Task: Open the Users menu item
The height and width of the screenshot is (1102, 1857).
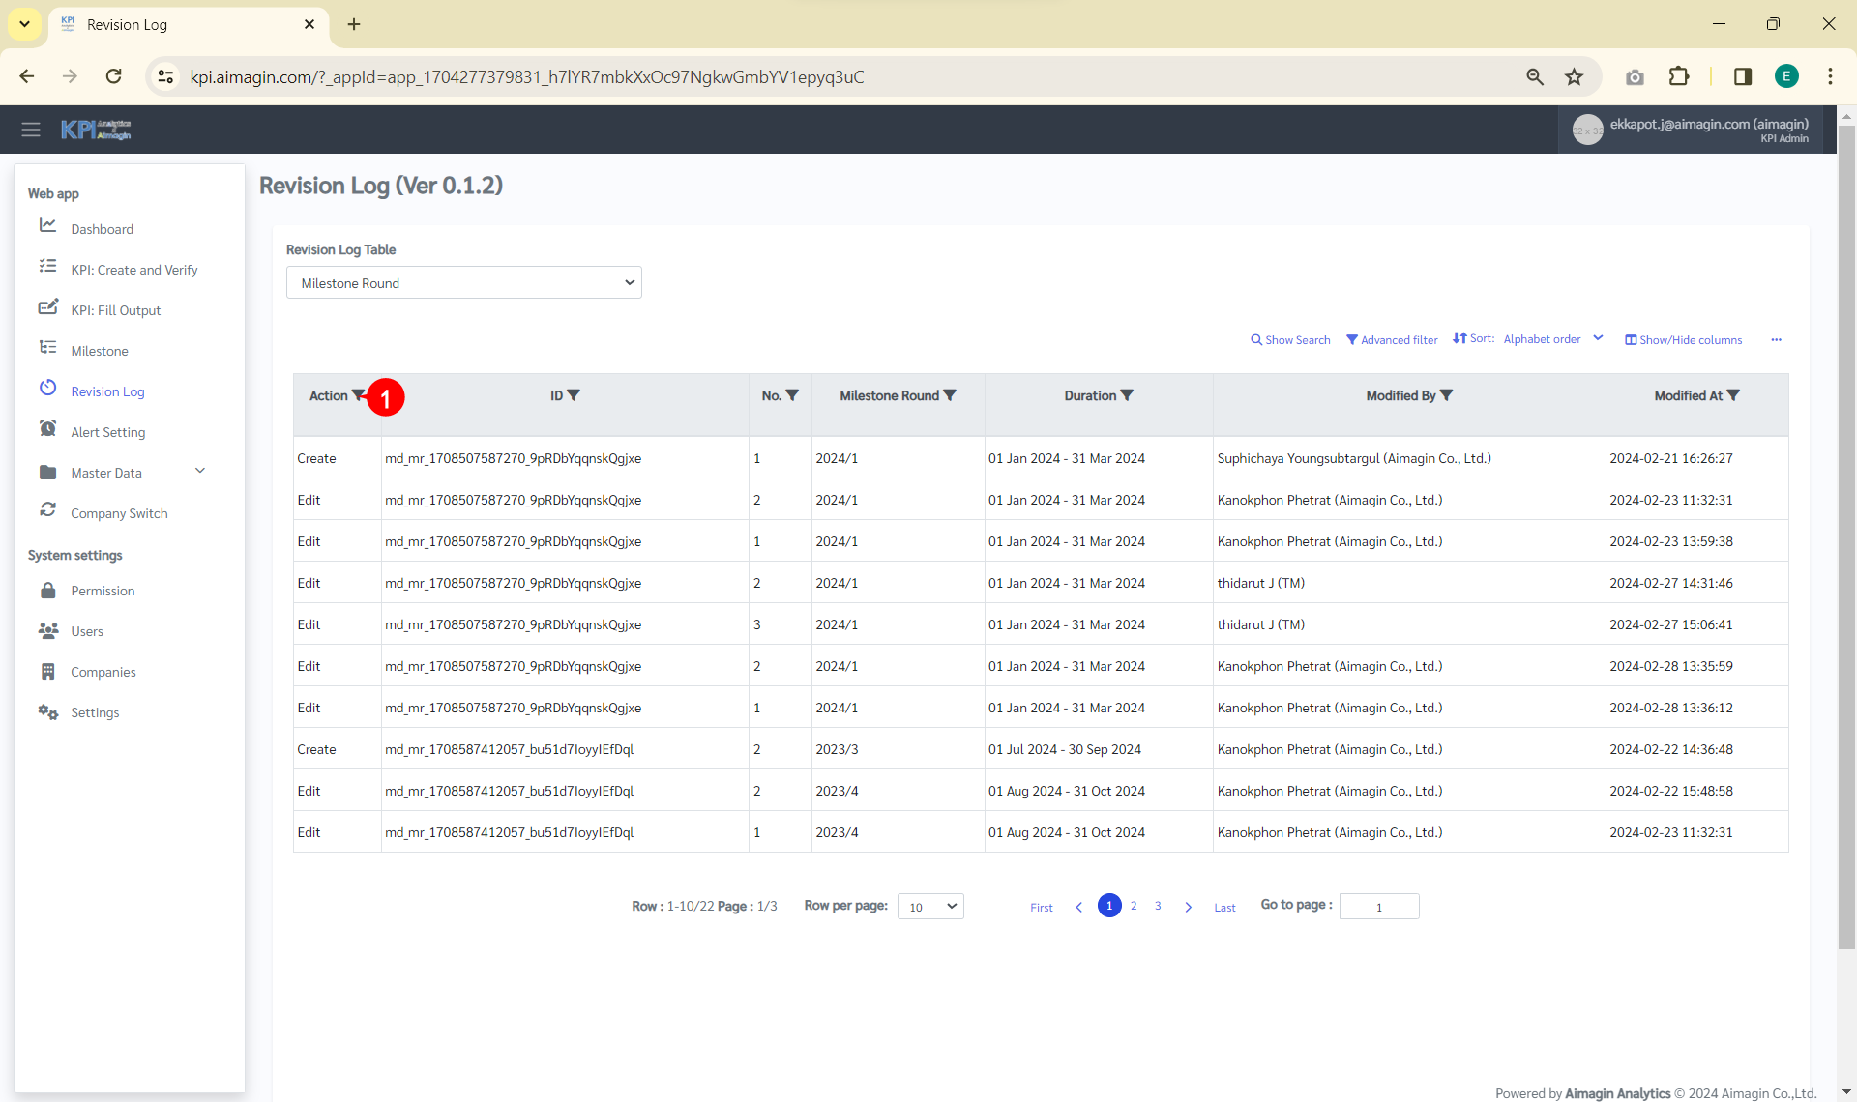Action: [x=86, y=631]
